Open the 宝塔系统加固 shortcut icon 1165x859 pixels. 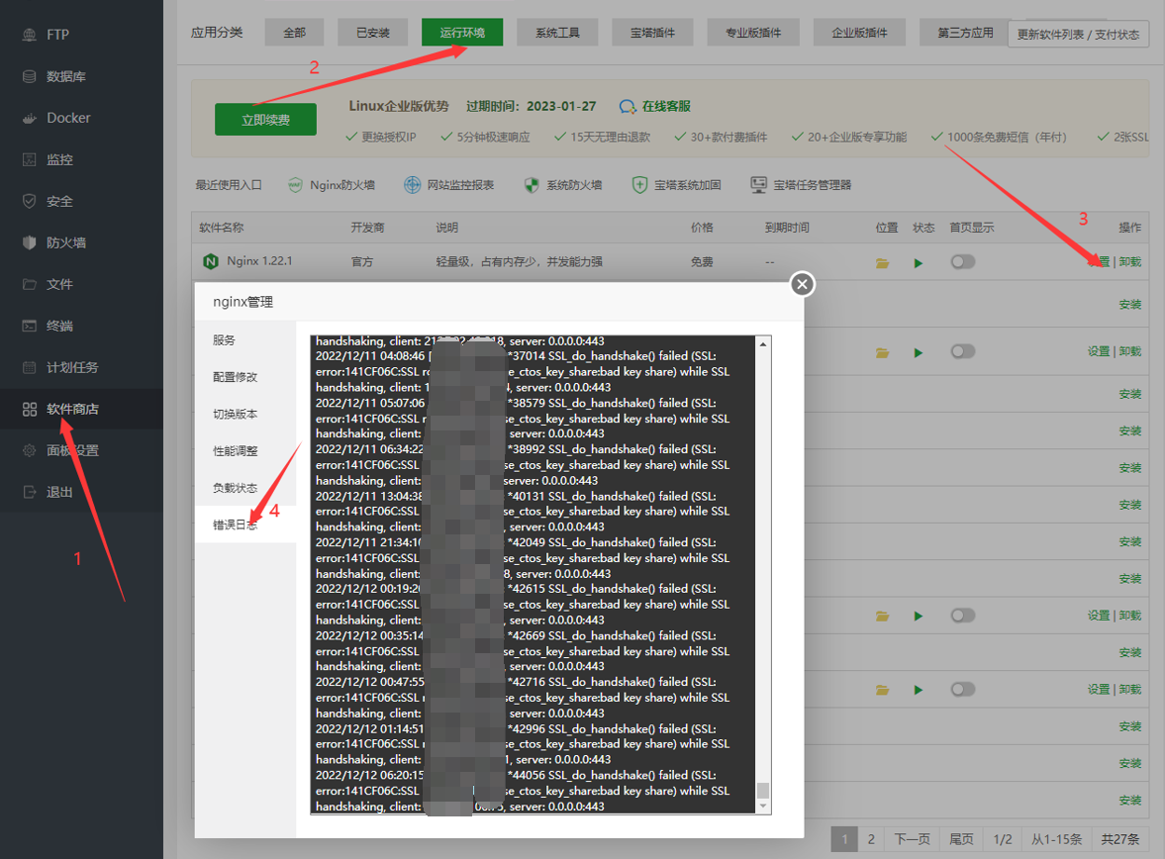click(x=639, y=185)
